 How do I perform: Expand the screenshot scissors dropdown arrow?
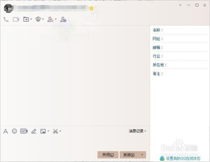point(60,131)
